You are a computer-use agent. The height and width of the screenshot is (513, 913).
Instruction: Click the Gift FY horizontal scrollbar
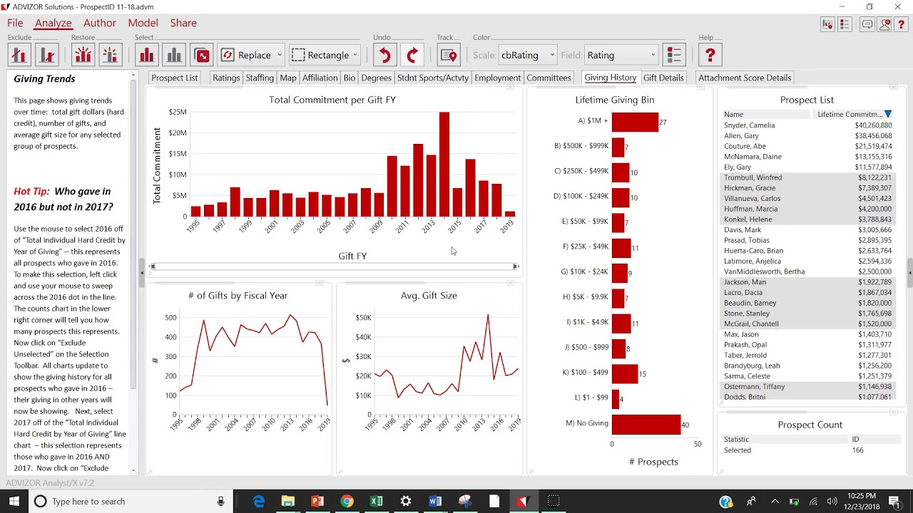tap(334, 266)
